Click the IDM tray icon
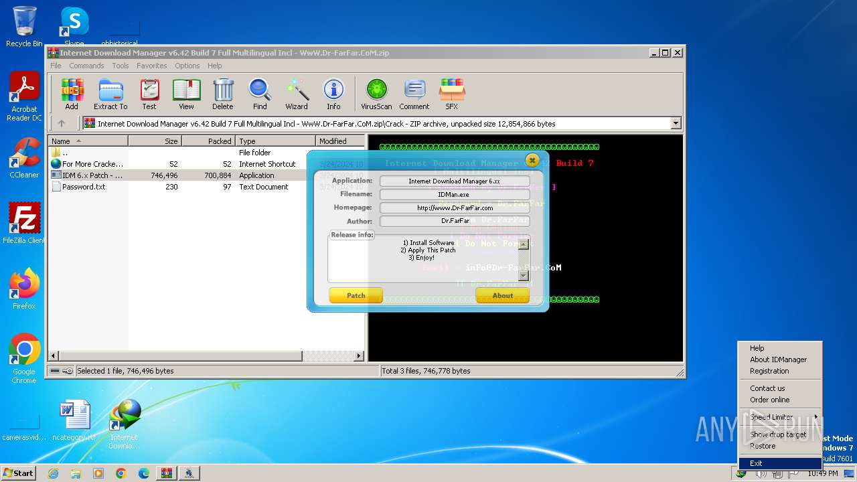The image size is (857, 482). (741, 473)
